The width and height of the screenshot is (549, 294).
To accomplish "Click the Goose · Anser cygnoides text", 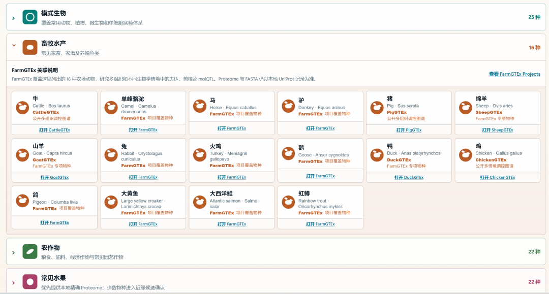I will (x=323, y=155).
